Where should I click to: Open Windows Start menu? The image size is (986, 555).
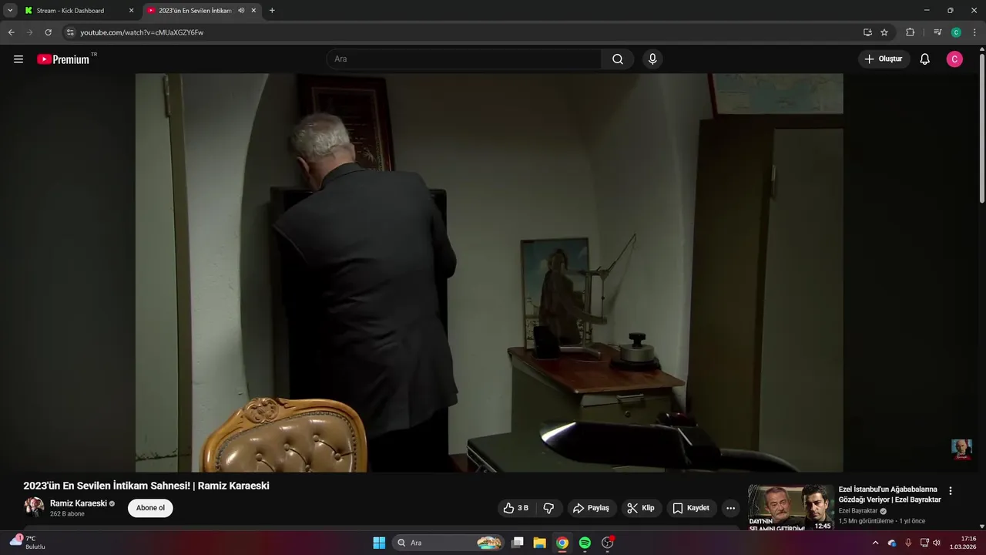tap(379, 543)
